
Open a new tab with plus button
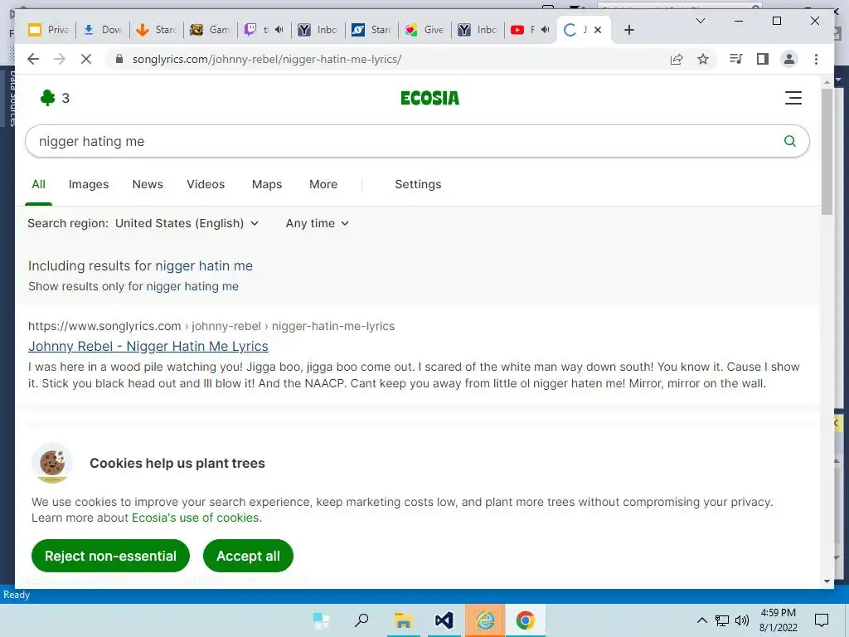point(628,30)
